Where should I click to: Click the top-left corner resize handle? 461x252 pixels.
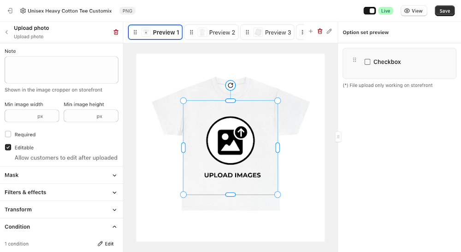coord(183,101)
